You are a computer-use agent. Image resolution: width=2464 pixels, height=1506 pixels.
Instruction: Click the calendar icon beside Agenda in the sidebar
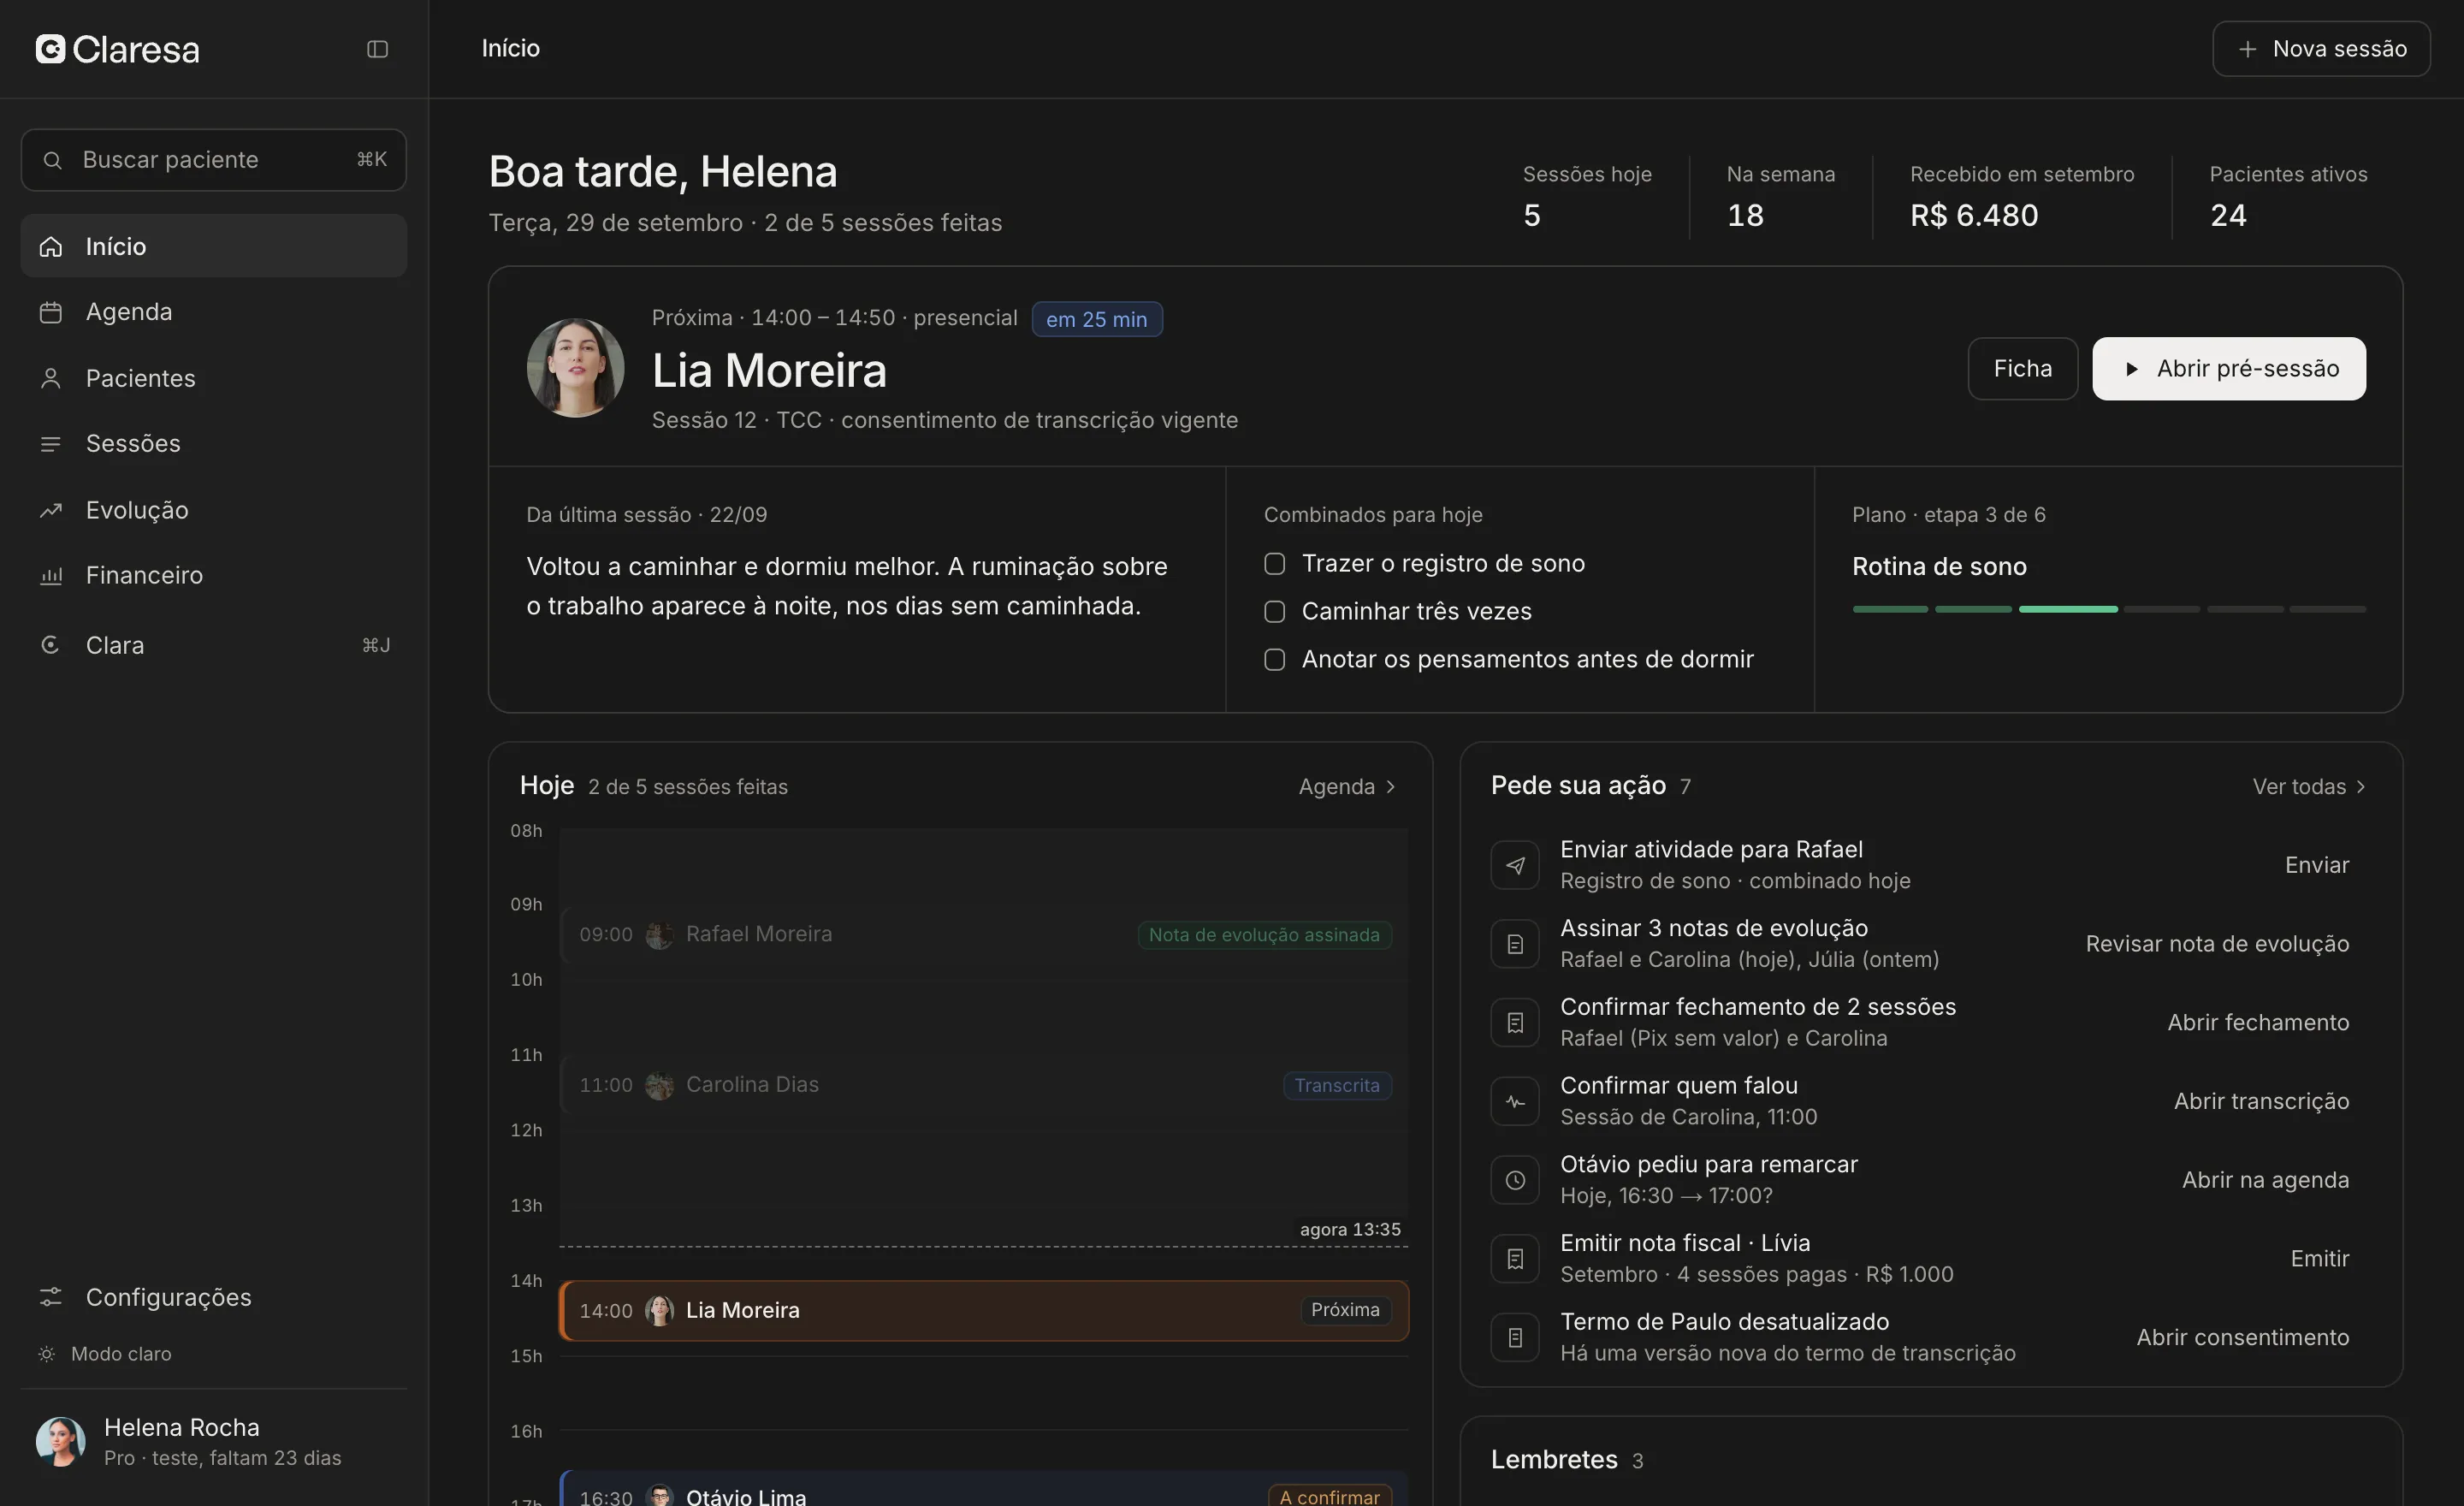(x=50, y=312)
